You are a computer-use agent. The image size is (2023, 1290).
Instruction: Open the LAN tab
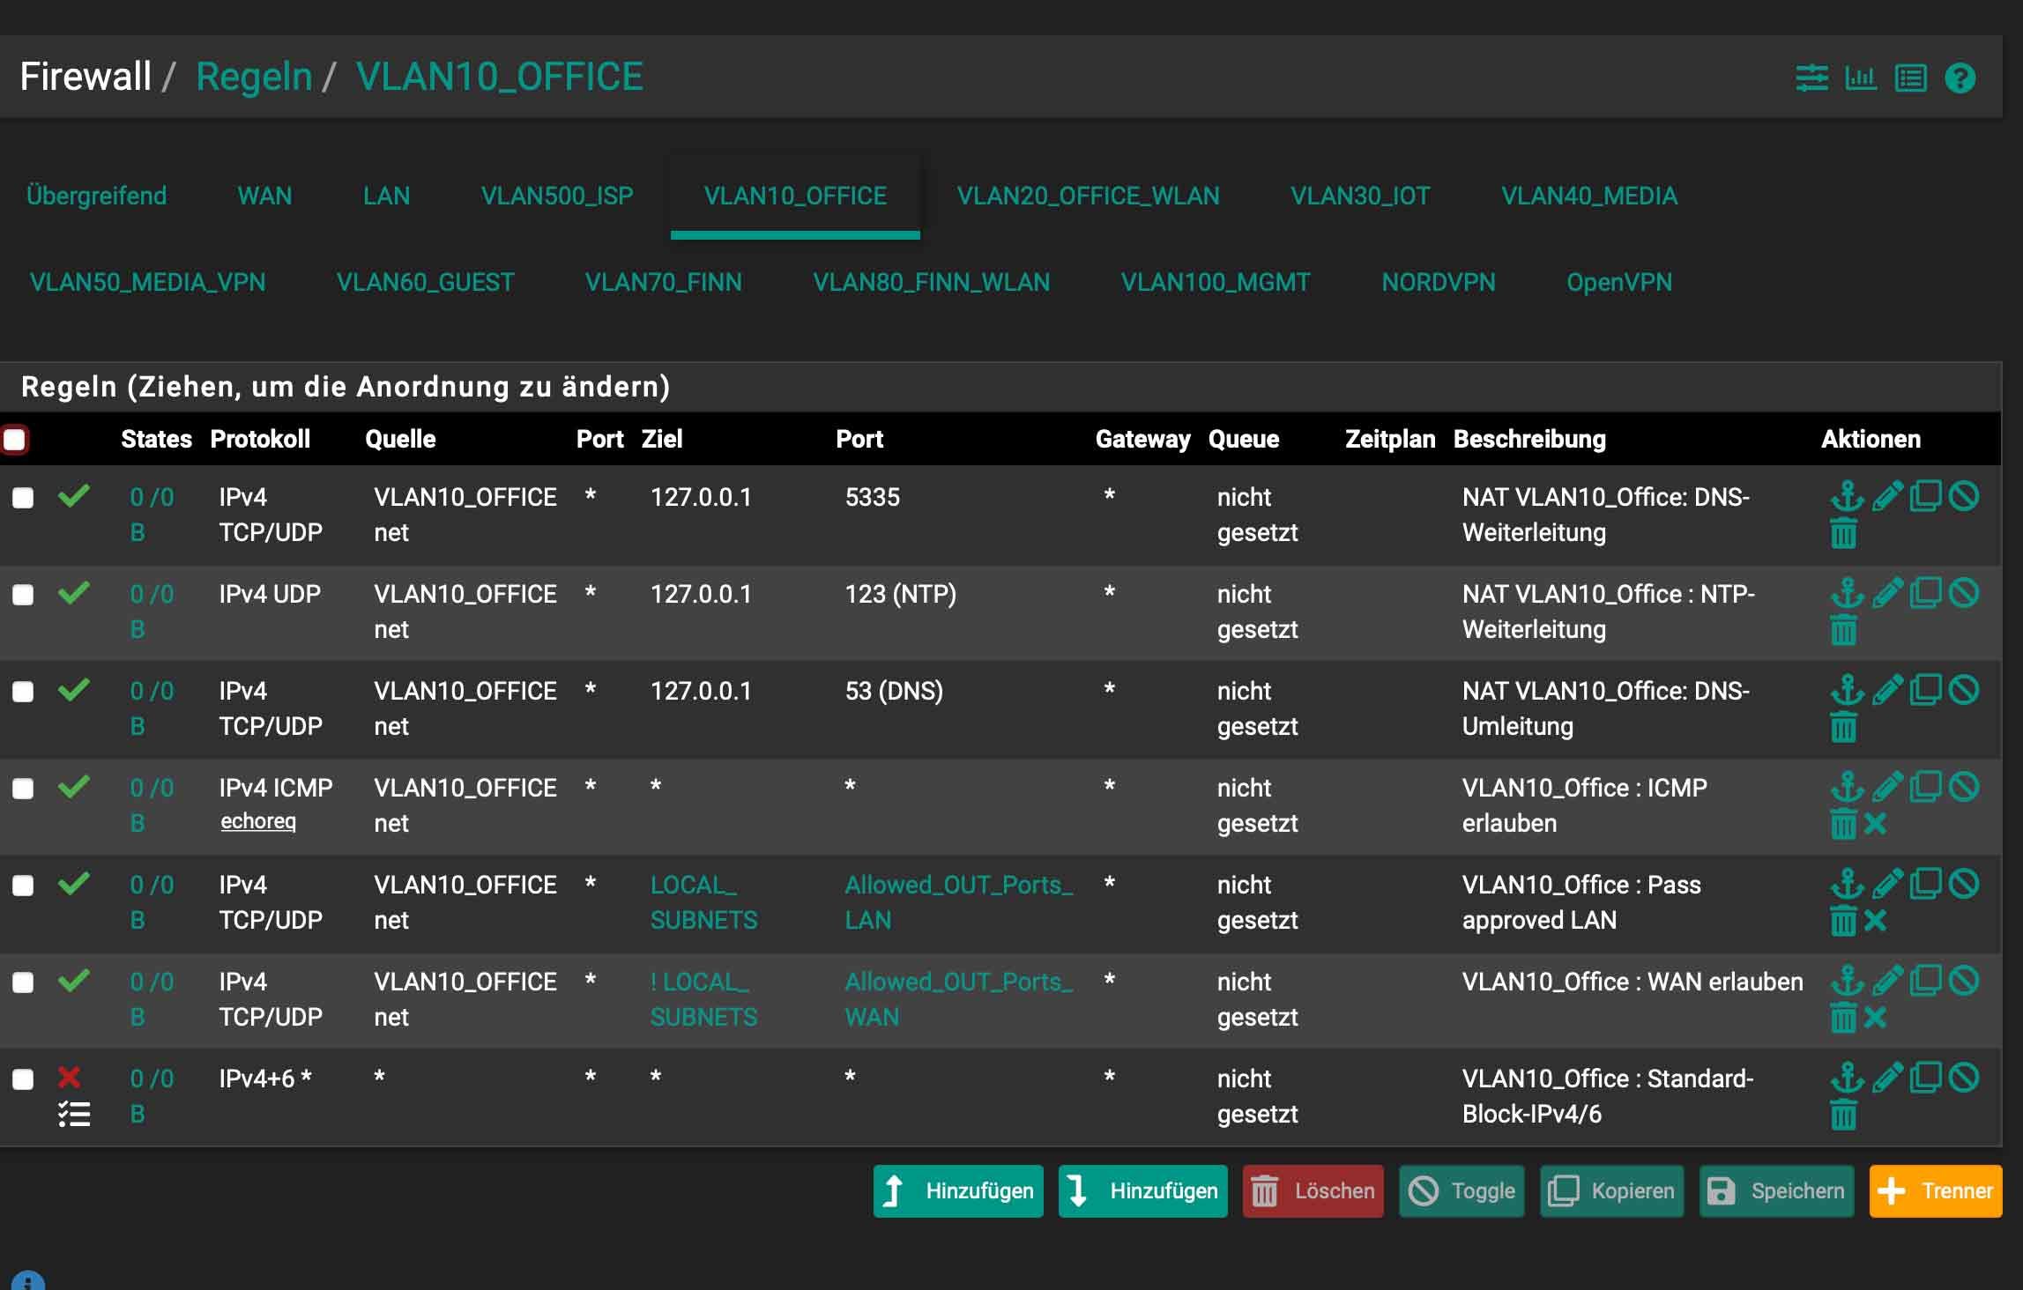[x=386, y=196]
